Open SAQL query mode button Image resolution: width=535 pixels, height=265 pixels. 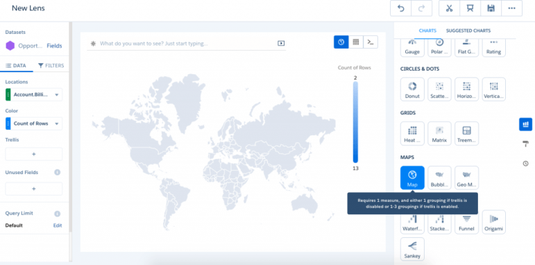point(371,42)
